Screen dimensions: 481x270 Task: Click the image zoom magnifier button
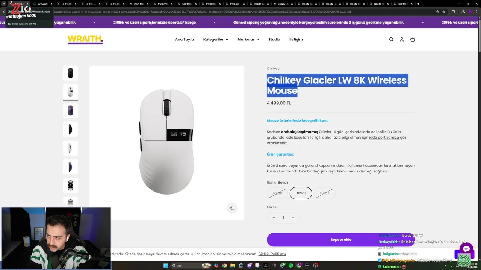click(x=232, y=208)
